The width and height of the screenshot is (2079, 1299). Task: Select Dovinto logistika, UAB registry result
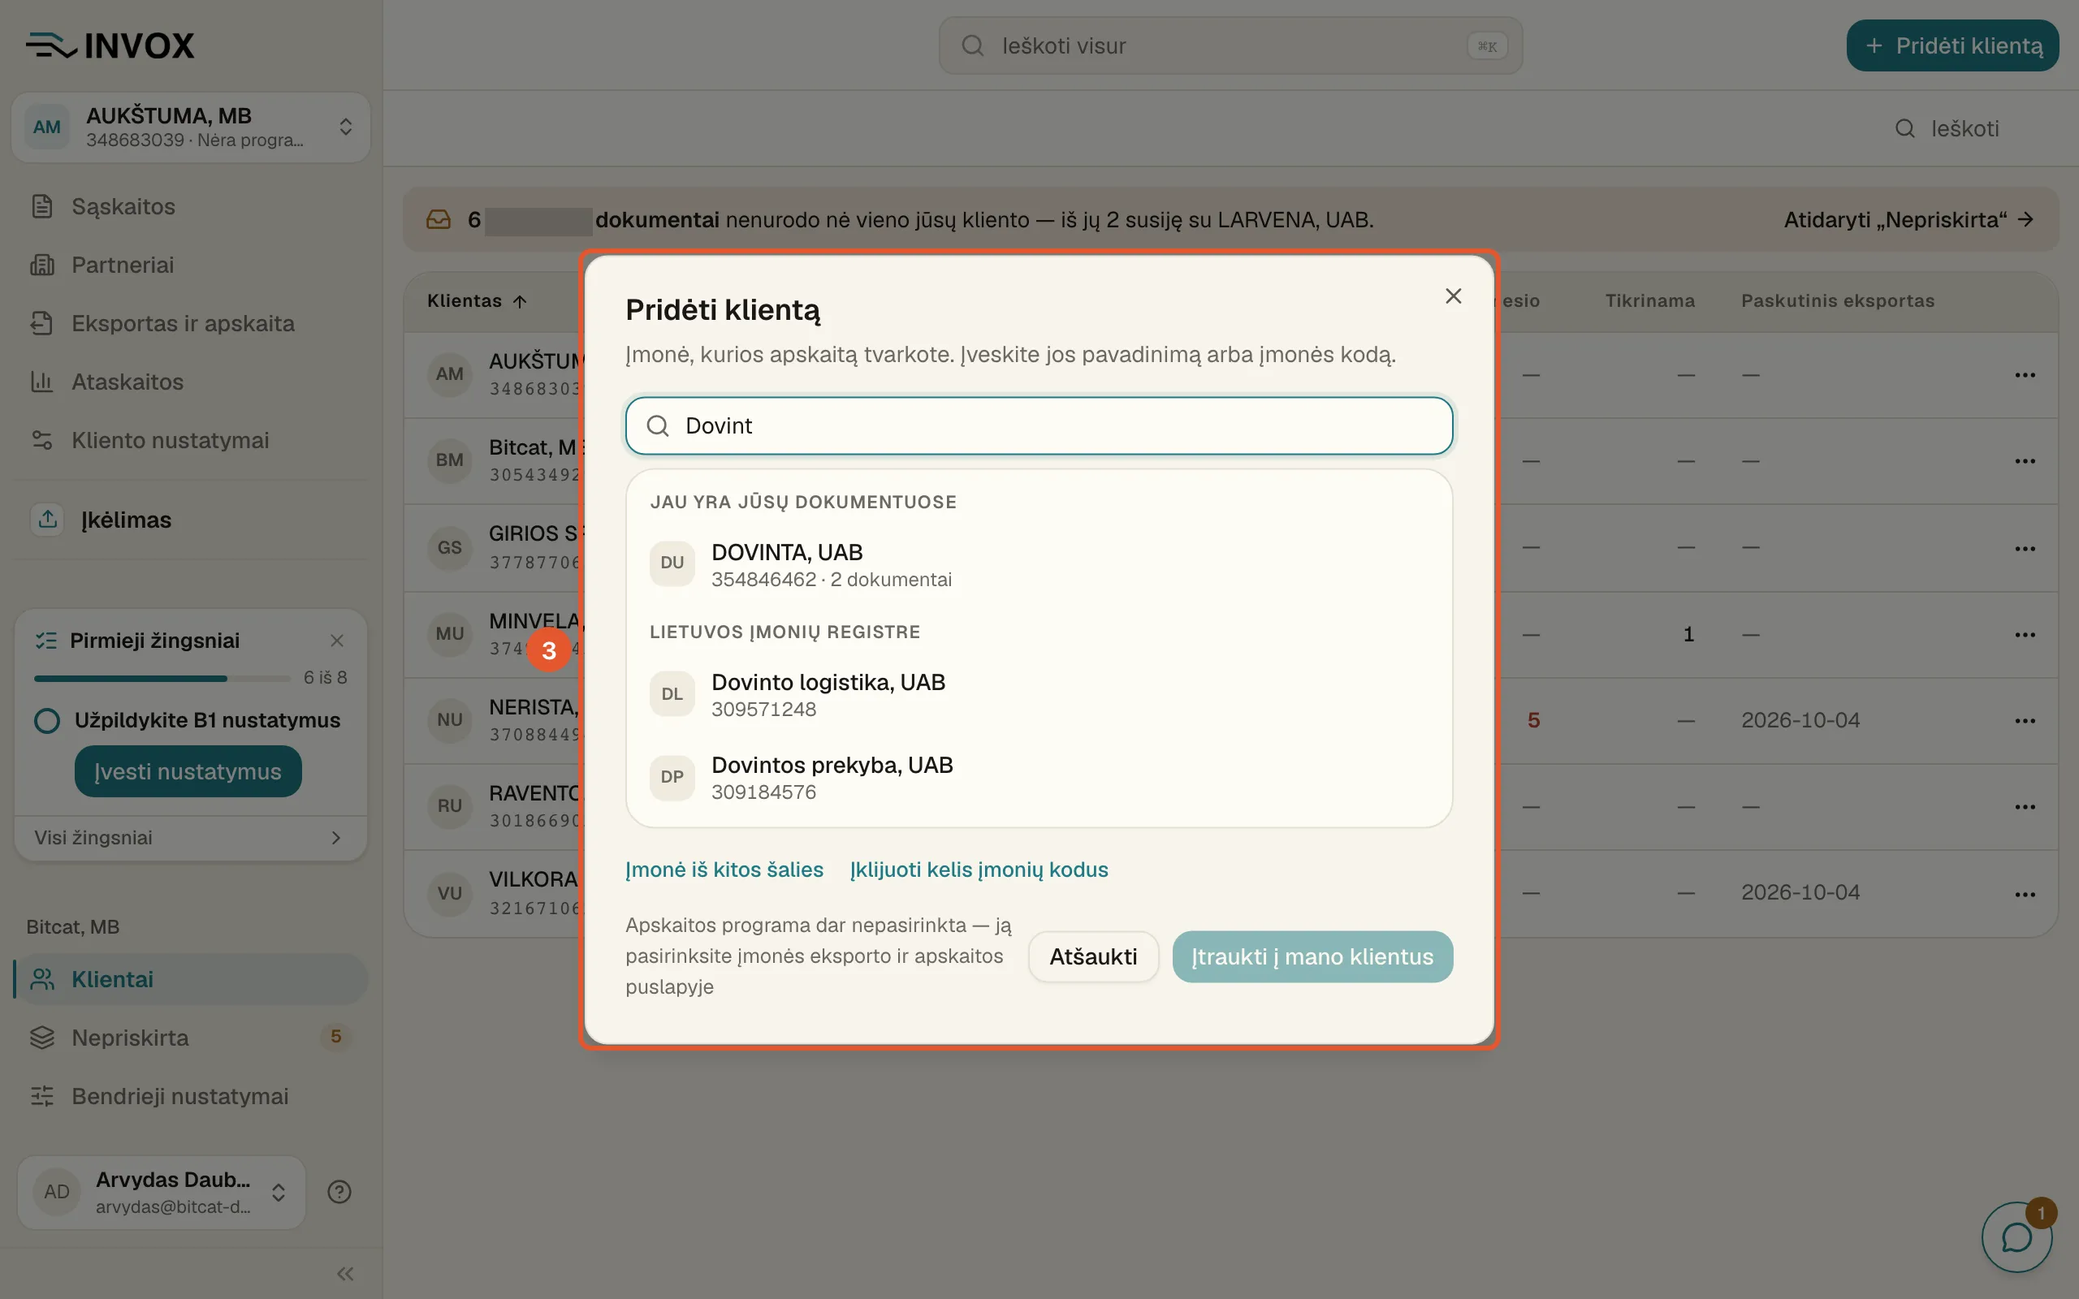[x=1039, y=694]
